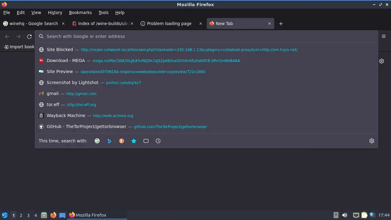391x220 pixels.
Task: Select Screenshot by Lightshot suggestion
Action: pos(206,82)
